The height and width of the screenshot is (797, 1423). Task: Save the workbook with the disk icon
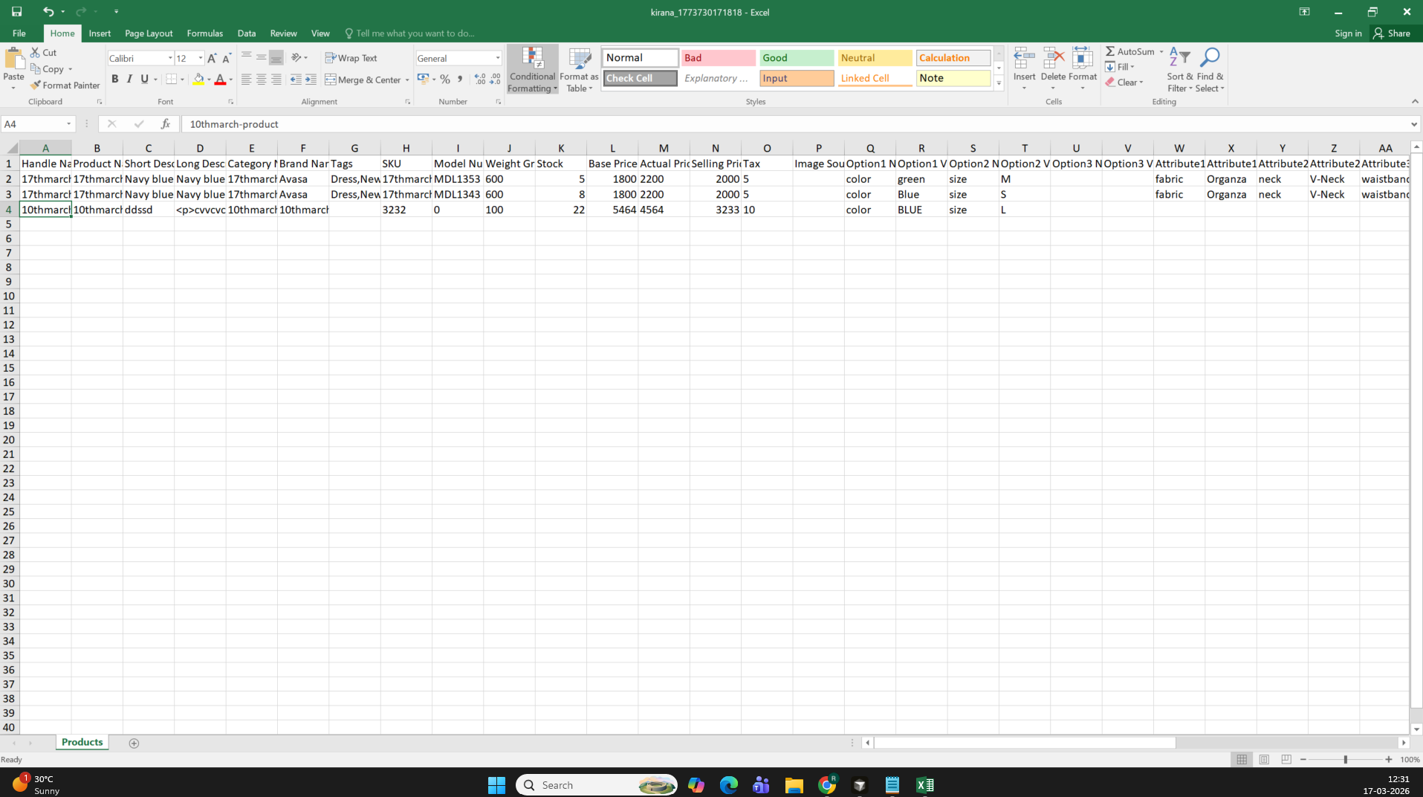point(16,11)
